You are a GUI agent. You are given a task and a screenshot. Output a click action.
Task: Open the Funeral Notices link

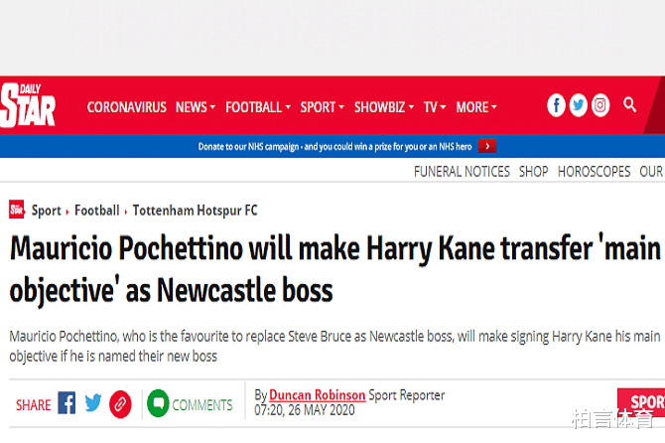[462, 171]
